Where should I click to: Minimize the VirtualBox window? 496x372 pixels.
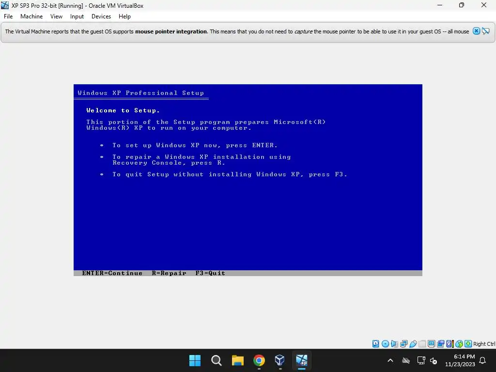(x=440, y=5)
